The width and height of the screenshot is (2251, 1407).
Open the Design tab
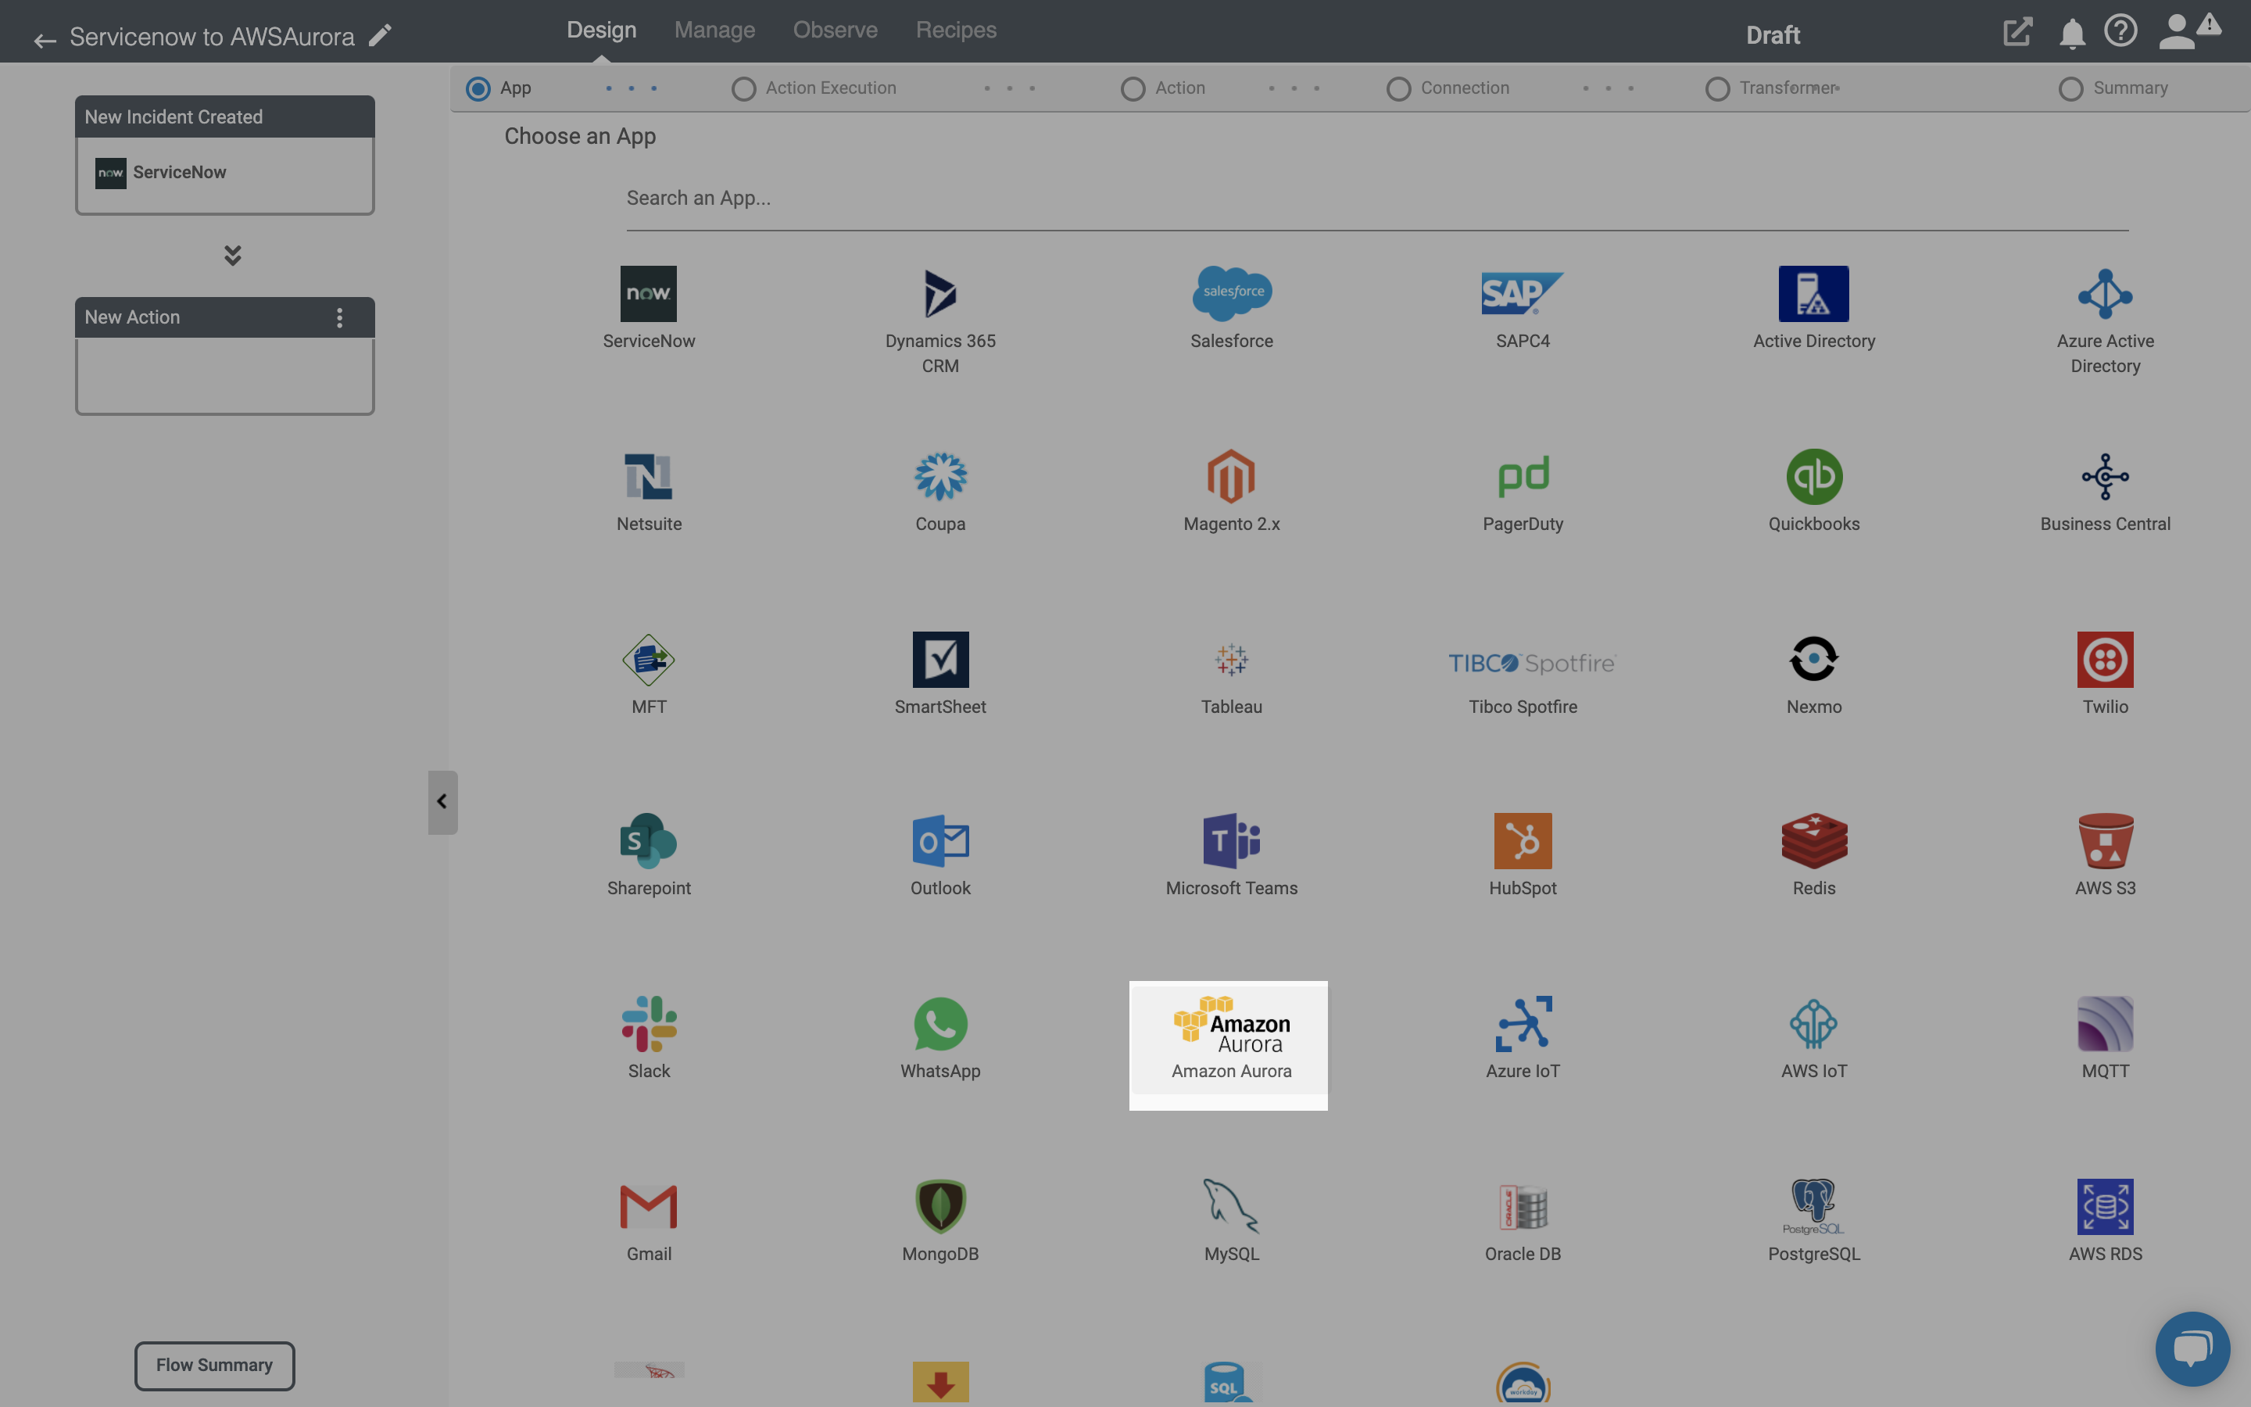point(601,30)
